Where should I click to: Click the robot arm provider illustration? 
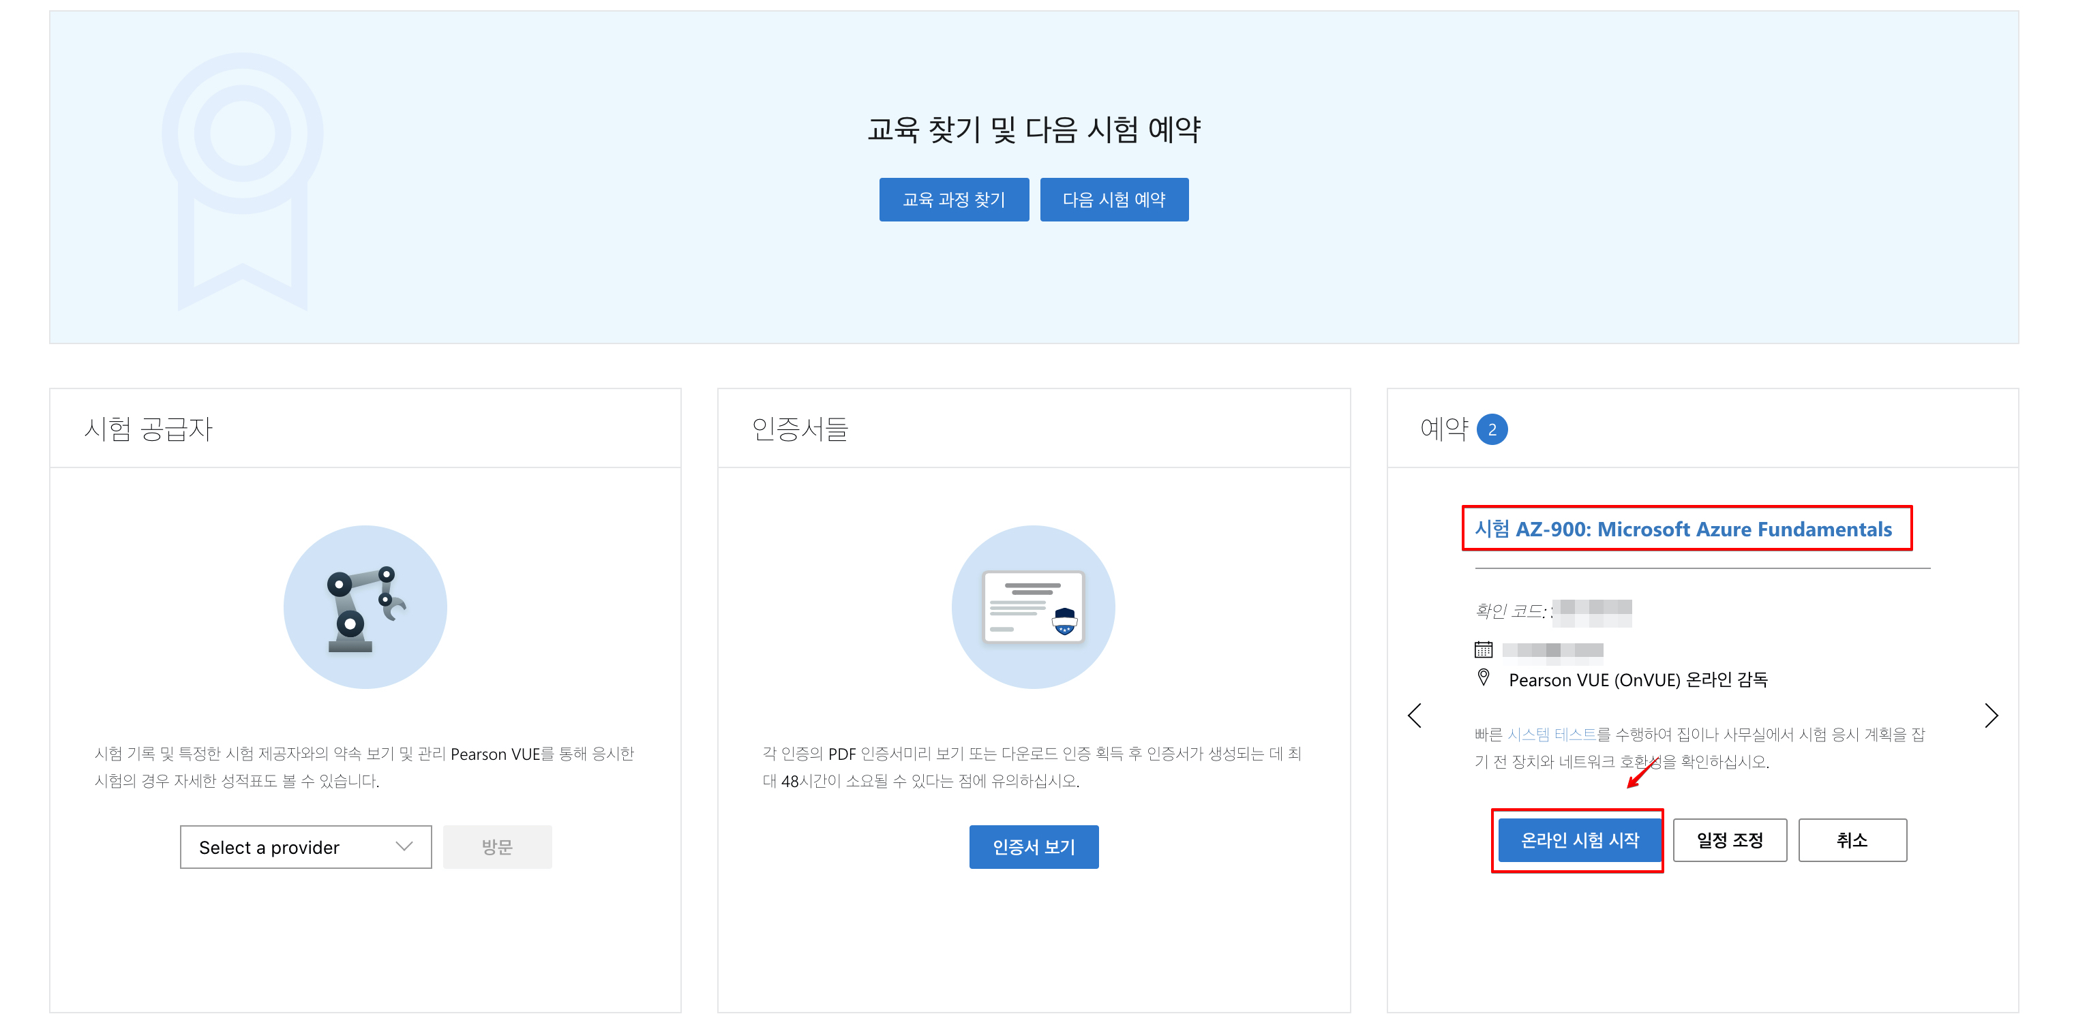pos(365,607)
